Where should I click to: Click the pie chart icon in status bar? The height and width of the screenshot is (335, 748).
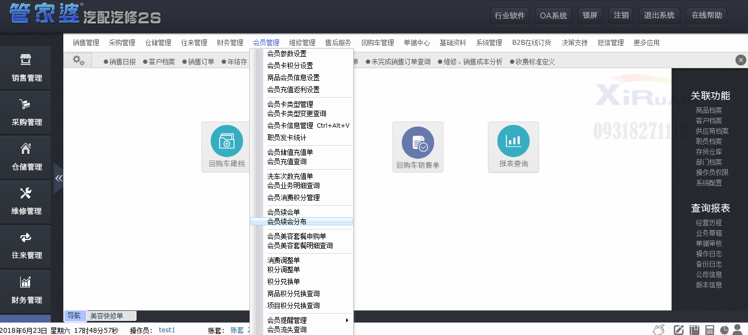pyautogui.click(x=725, y=330)
